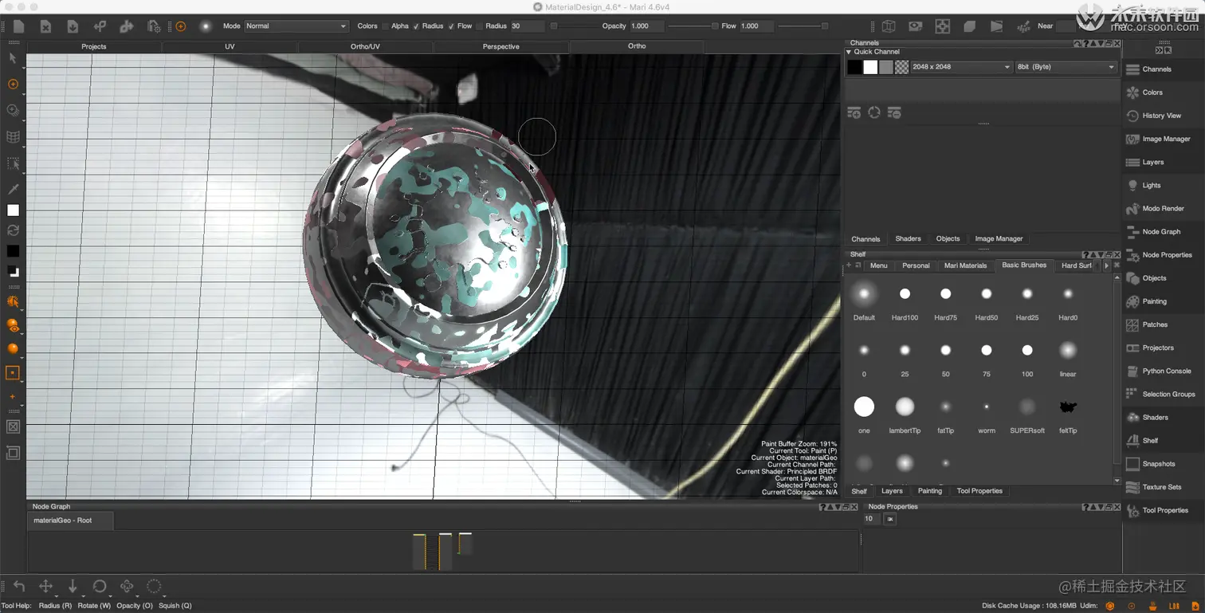Open the Texture Sets palette
The width and height of the screenshot is (1205, 613).
point(1163,487)
